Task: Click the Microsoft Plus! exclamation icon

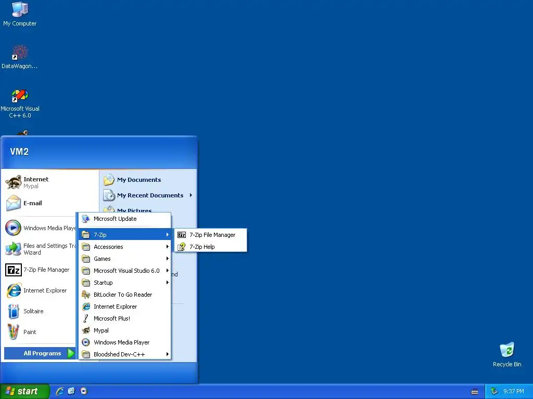Action: pyautogui.click(x=86, y=318)
